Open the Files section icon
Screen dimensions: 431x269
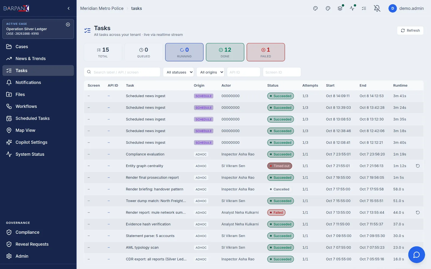pyautogui.click(x=9, y=94)
